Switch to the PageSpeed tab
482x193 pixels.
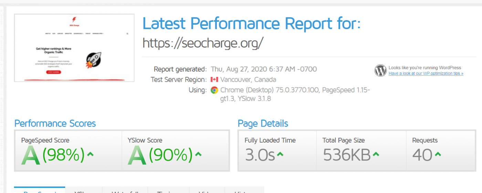40,190
